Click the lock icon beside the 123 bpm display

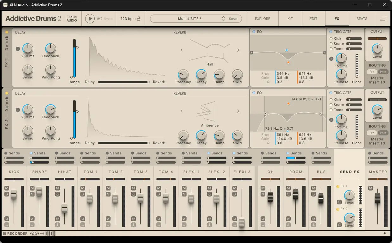click(138, 18)
